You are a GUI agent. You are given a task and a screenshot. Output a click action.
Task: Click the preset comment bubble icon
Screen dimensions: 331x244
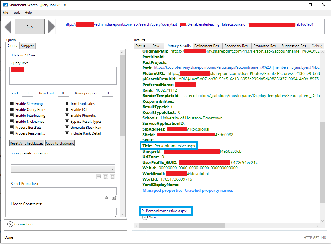(x=99, y=177)
